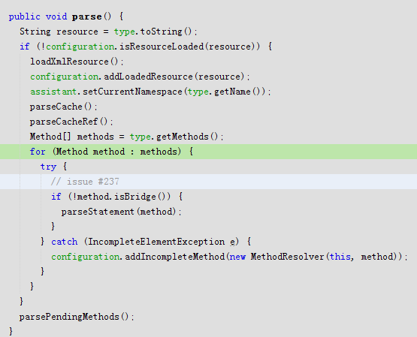This screenshot has height=337, width=417.
Task: Place cursor on 'loadXmlResource' call
Action: [x=69, y=62]
